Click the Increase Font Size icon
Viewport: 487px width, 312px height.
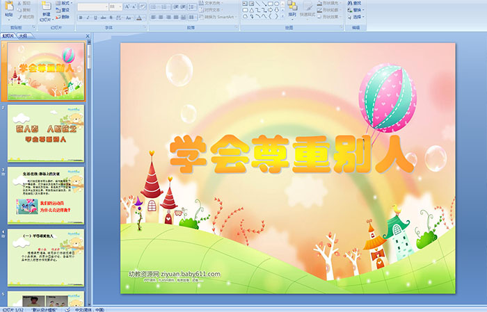point(127,6)
